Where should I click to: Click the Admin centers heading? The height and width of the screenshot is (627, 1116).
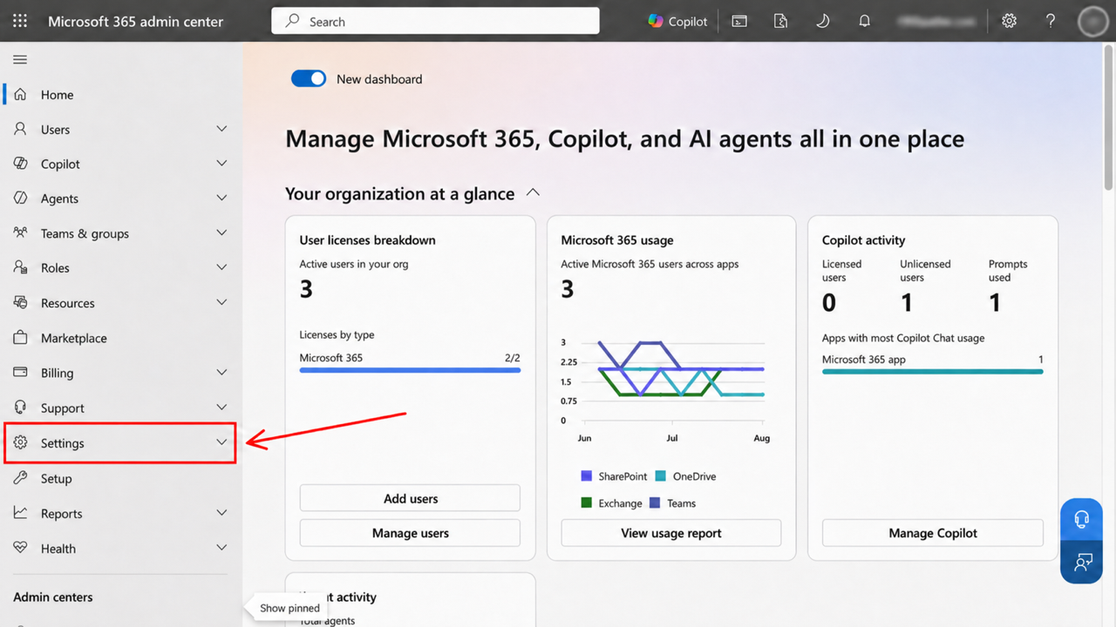(53, 597)
